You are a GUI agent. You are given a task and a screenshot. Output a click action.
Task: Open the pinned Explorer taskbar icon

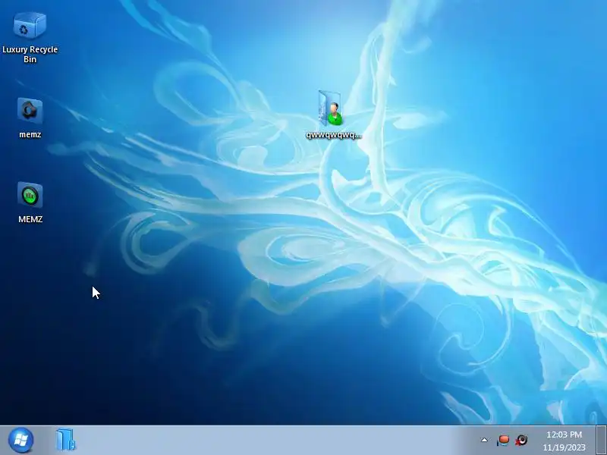click(65, 440)
